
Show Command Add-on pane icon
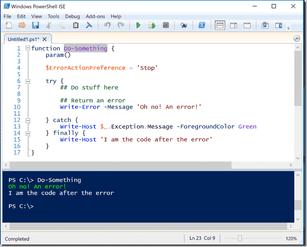pos(278,25)
